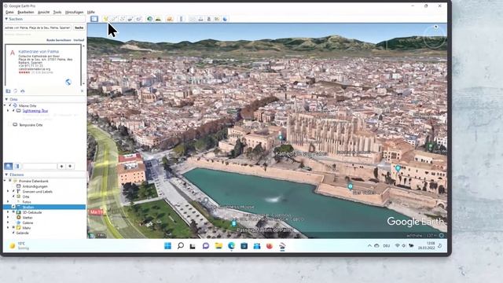Click the Orte filter text field
The width and height of the screenshot is (503, 283).
pyautogui.click(x=40, y=166)
